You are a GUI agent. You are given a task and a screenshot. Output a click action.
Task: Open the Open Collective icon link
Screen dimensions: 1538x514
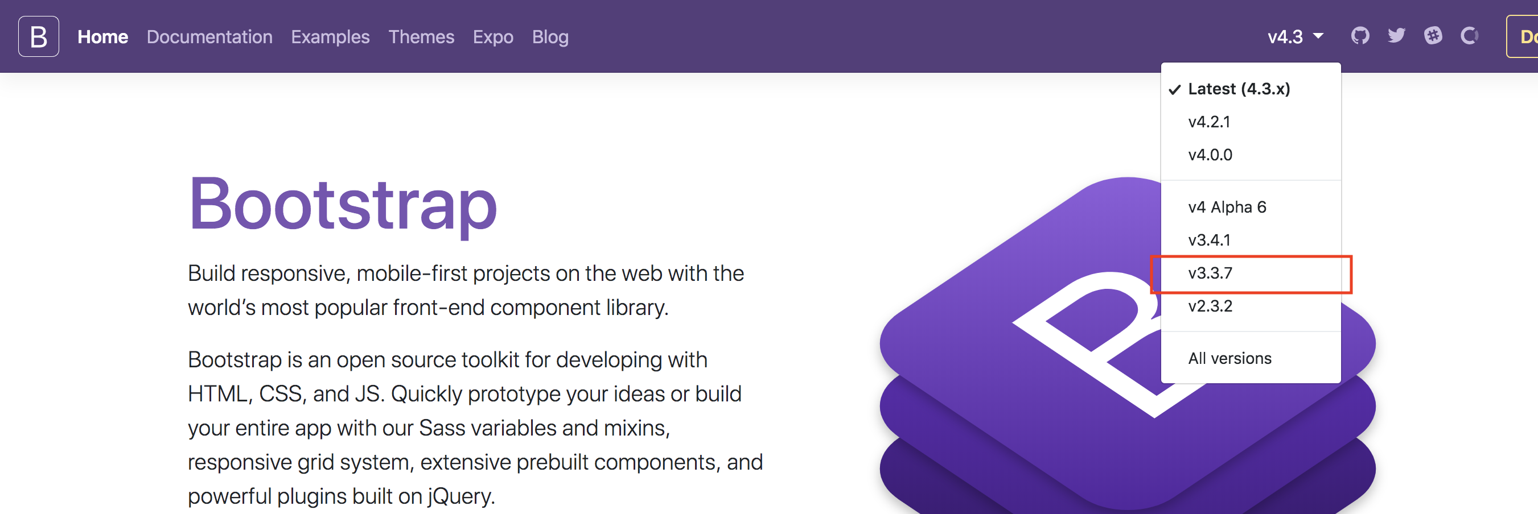(x=1469, y=36)
